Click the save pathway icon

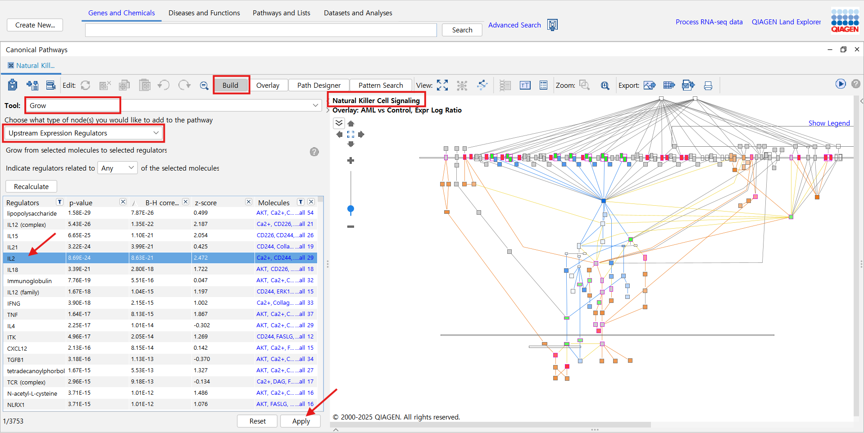click(13, 85)
